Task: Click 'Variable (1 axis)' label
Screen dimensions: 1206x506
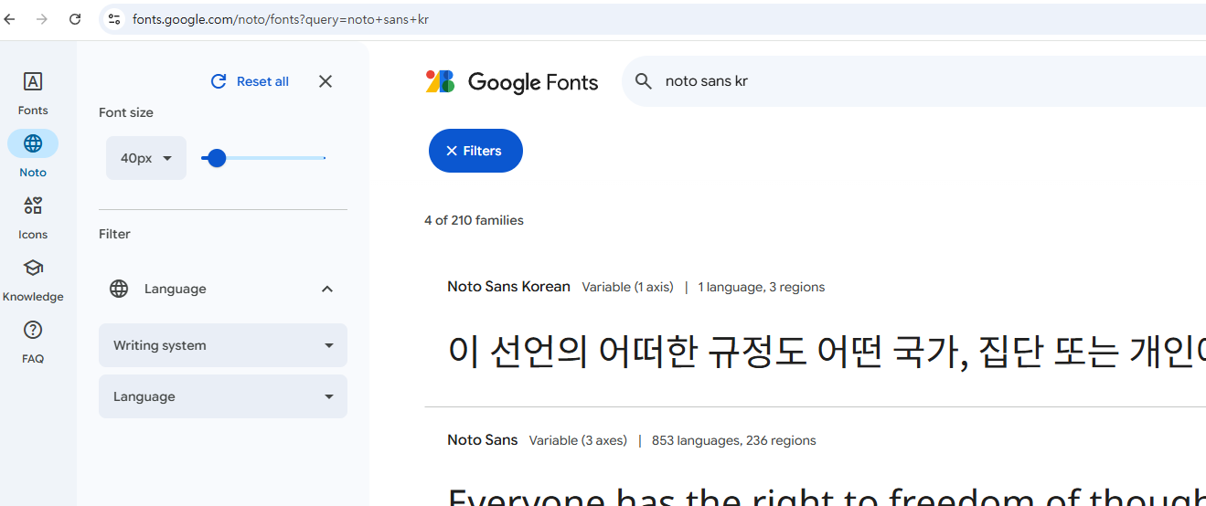Action: click(627, 287)
